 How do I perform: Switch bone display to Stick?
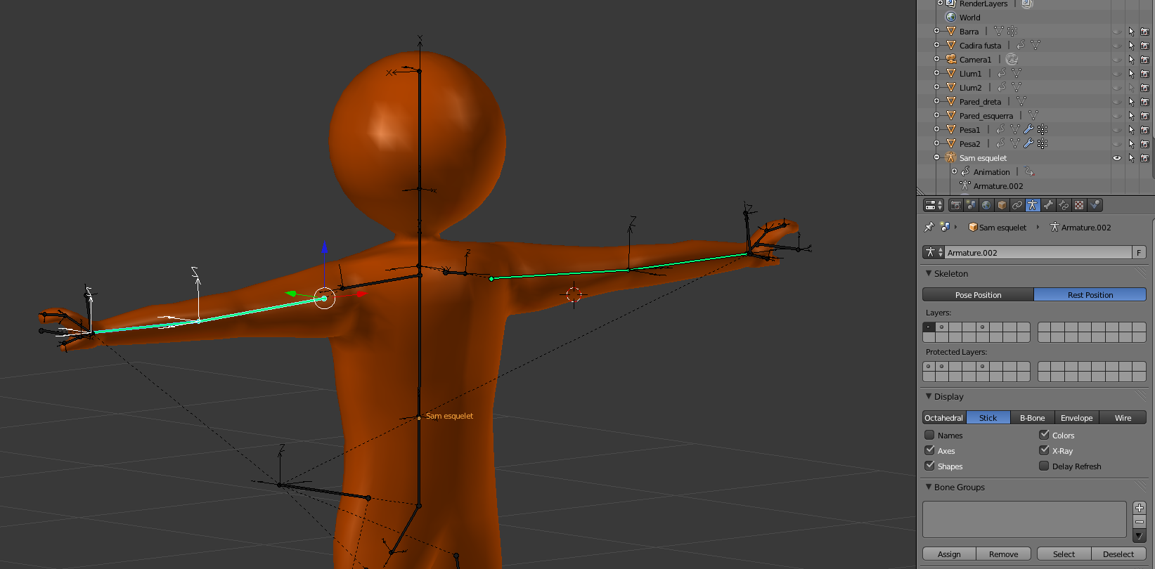(x=988, y=418)
